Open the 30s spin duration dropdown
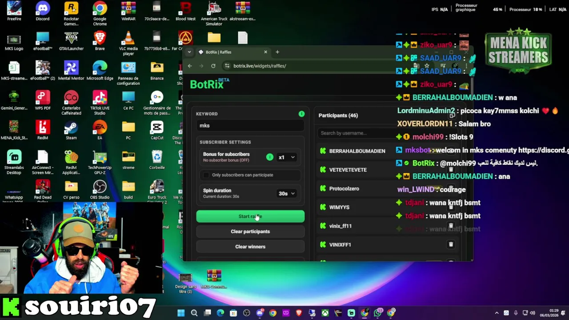569x320 pixels. pyautogui.click(x=286, y=194)
